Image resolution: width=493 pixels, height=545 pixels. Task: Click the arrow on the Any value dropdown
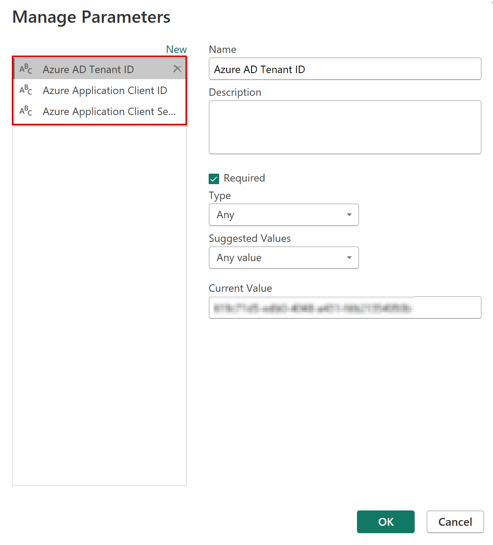[349, 258]
